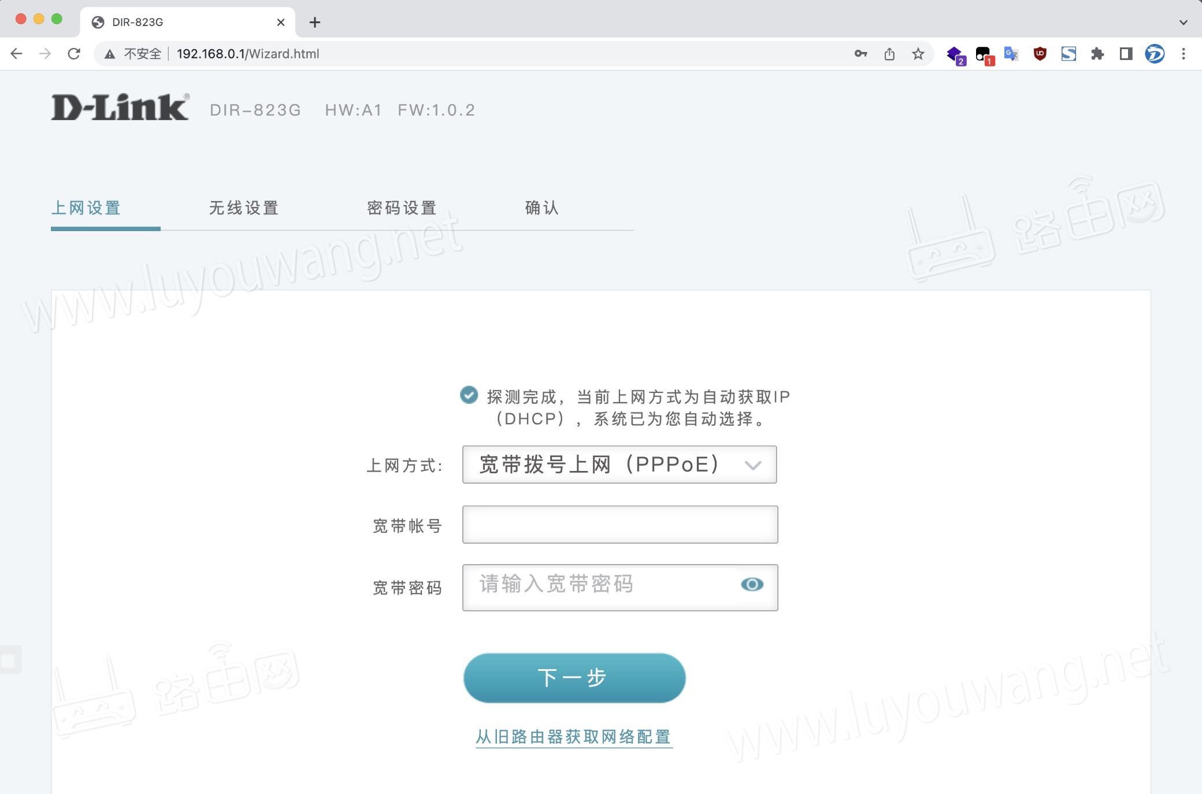Click the 宽带帐号 input field

point(619,524)
